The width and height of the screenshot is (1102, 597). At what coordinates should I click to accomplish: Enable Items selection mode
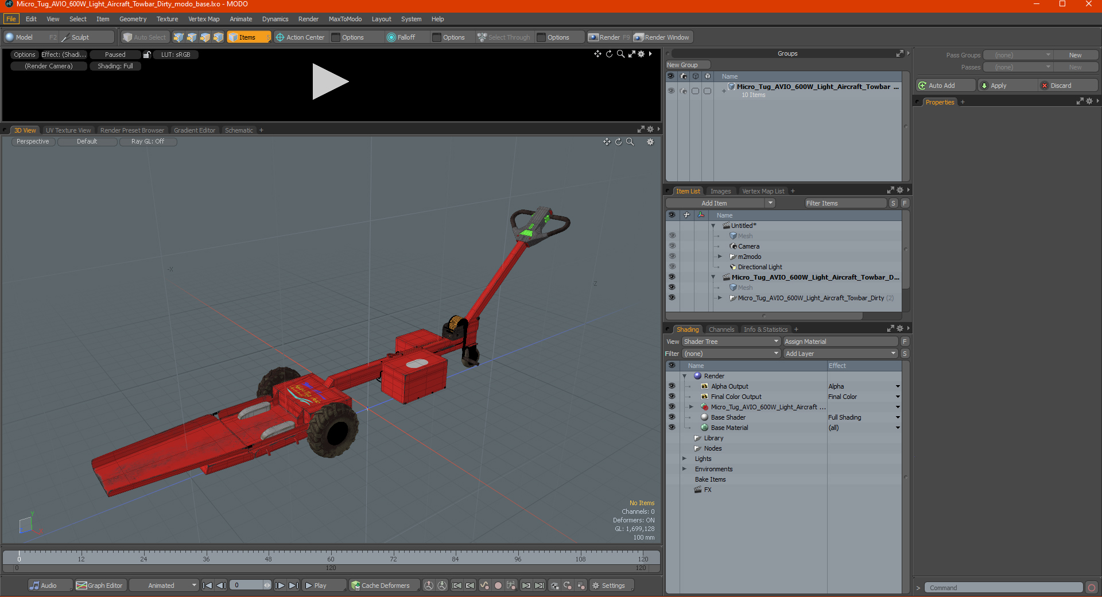(x=249, y=37)
